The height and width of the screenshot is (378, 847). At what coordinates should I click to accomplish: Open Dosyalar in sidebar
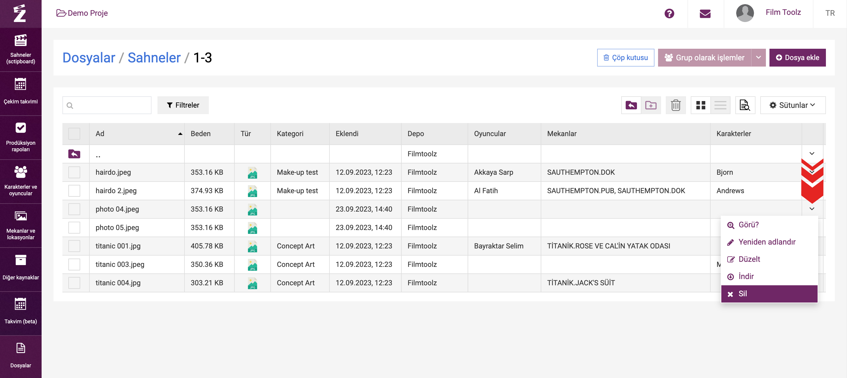[21, 357]
